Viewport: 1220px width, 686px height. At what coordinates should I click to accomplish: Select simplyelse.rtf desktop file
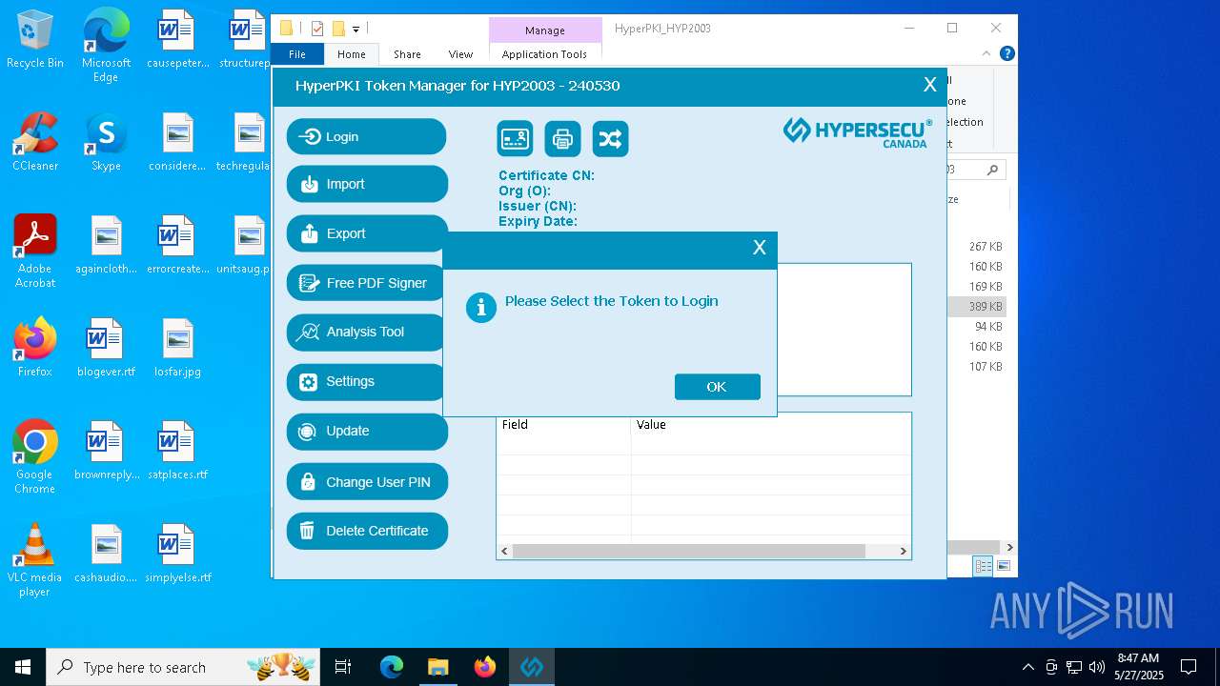[177, 554]
